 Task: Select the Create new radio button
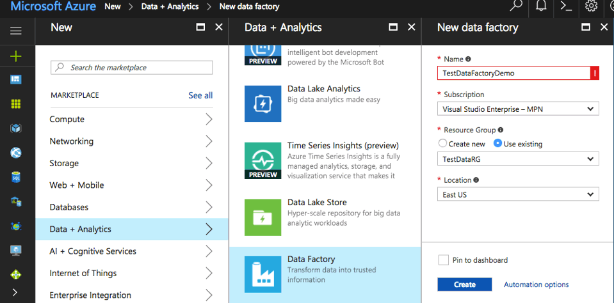point(442,143)
